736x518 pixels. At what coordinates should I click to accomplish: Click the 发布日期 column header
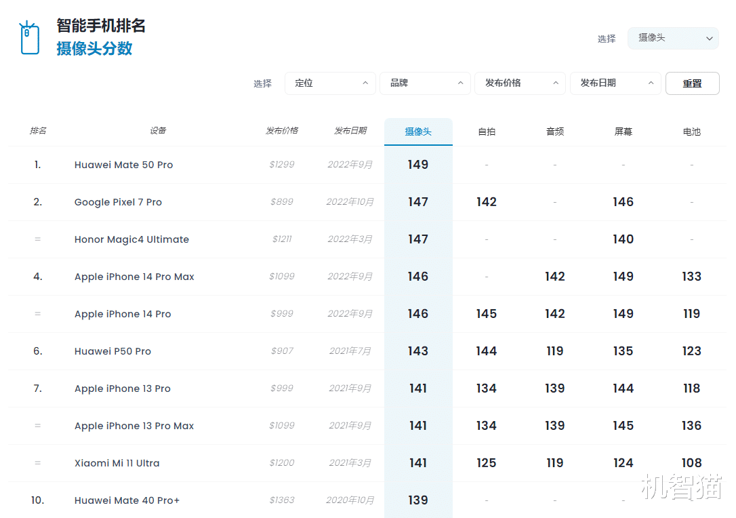point(350,131)
